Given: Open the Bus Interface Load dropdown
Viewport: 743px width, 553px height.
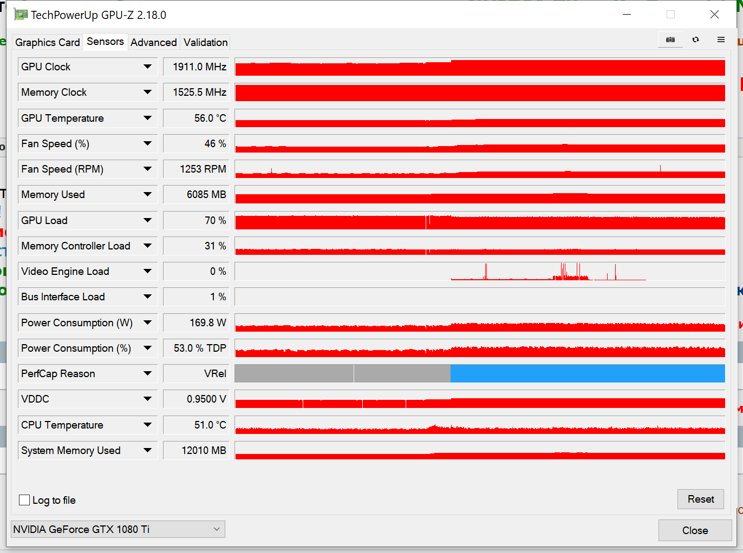Looking at the screenshot, I should [x=147, y=297].
